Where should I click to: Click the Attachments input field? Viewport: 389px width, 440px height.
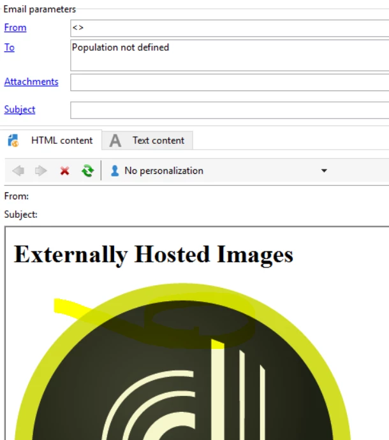[x=230, y=83]
